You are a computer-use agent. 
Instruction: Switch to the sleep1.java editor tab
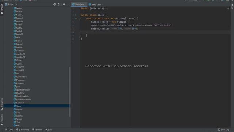click(96, 4)
